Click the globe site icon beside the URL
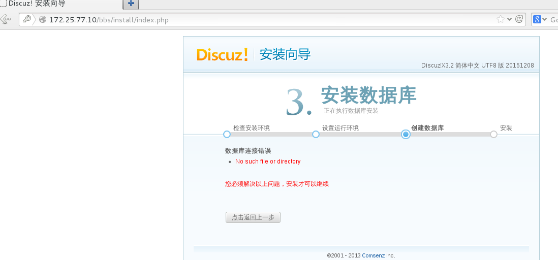Image resolution: width=558 pixels, height=260 pixels. [43, 20]
